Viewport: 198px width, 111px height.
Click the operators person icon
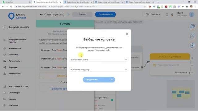5,93
